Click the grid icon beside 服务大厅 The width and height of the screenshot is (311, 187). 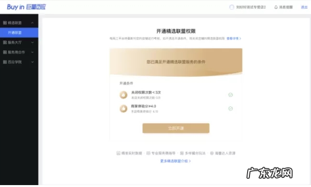pyautogui.click(x=5, y=42)
